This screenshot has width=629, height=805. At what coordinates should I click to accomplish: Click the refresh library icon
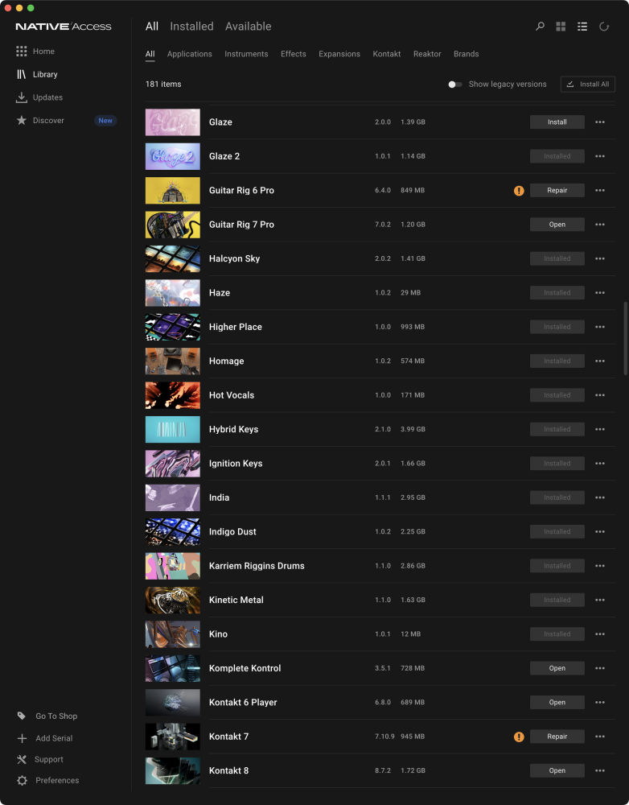point(604,27)
